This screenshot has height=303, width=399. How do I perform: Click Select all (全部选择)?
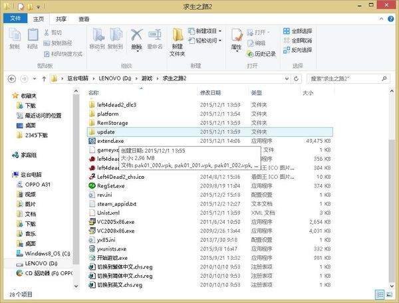click(x=298, y=31)
